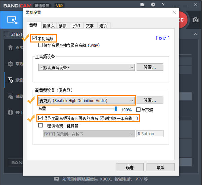
Task: Open the 帮助 link
Action: (x=163, y=38)
